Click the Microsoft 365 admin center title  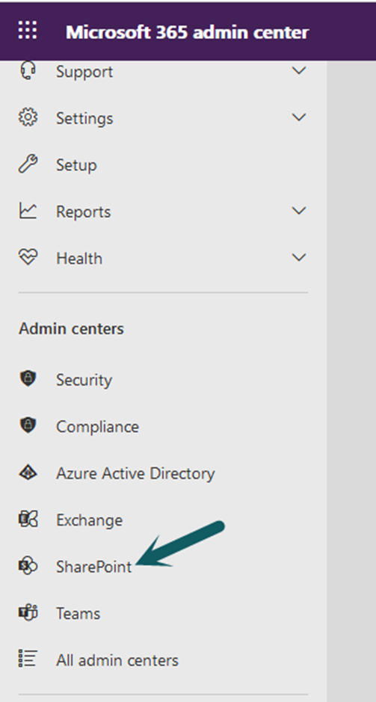click(x=188, y=32)
